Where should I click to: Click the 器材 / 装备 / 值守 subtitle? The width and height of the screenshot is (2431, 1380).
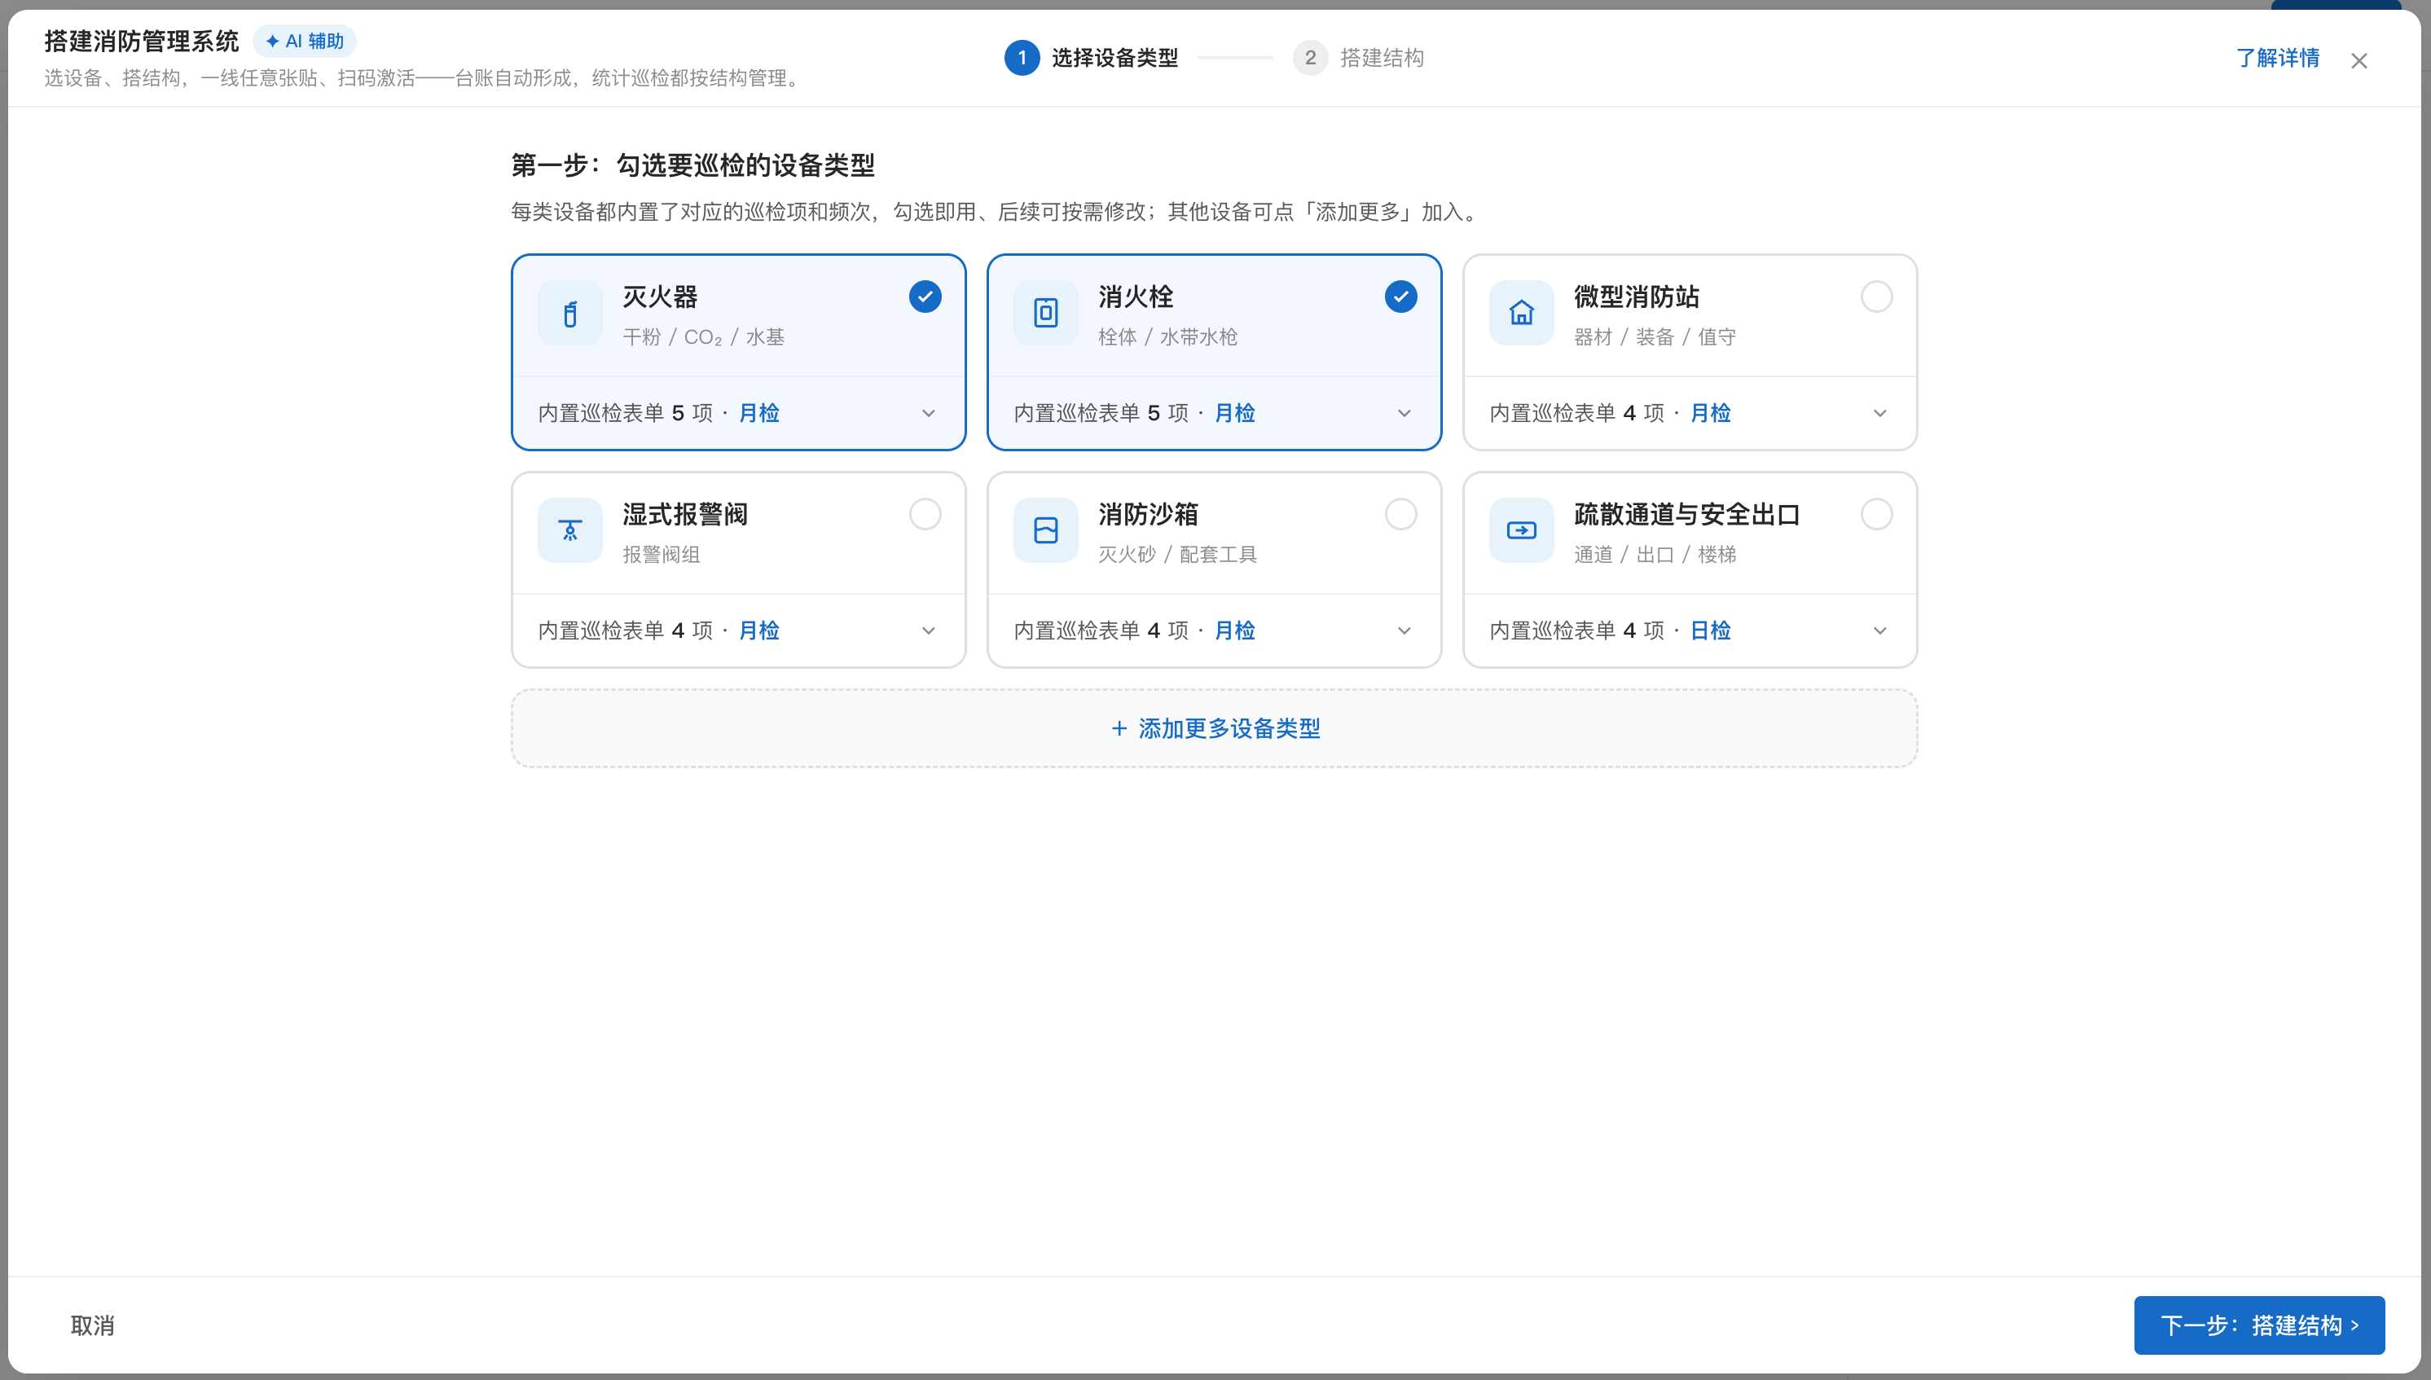pos(1655,337)
